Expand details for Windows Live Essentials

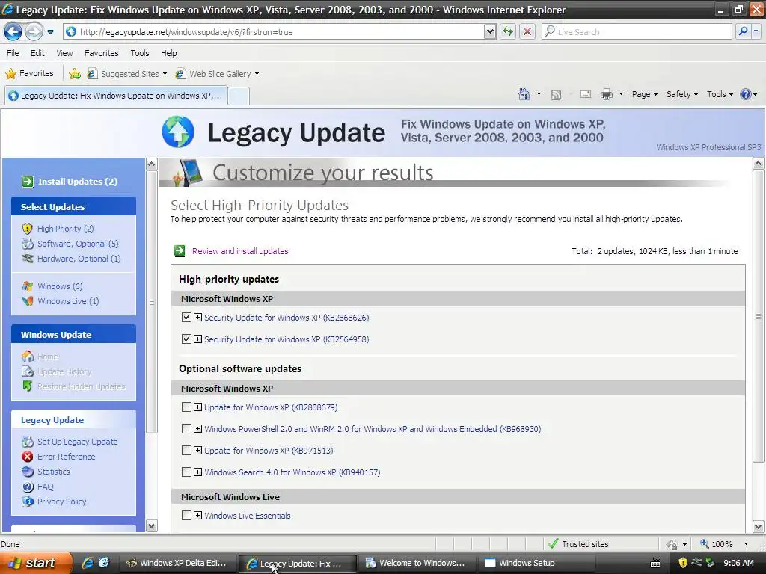point(197,516)
